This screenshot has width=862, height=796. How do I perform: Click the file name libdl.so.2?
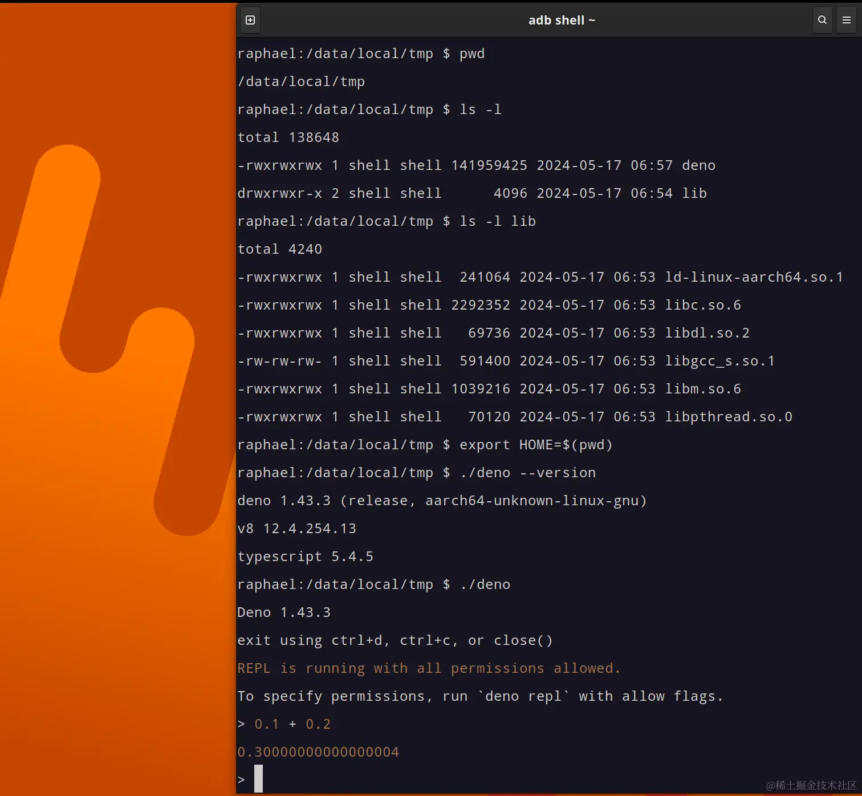pyautogui.click(x=707, y=333)
